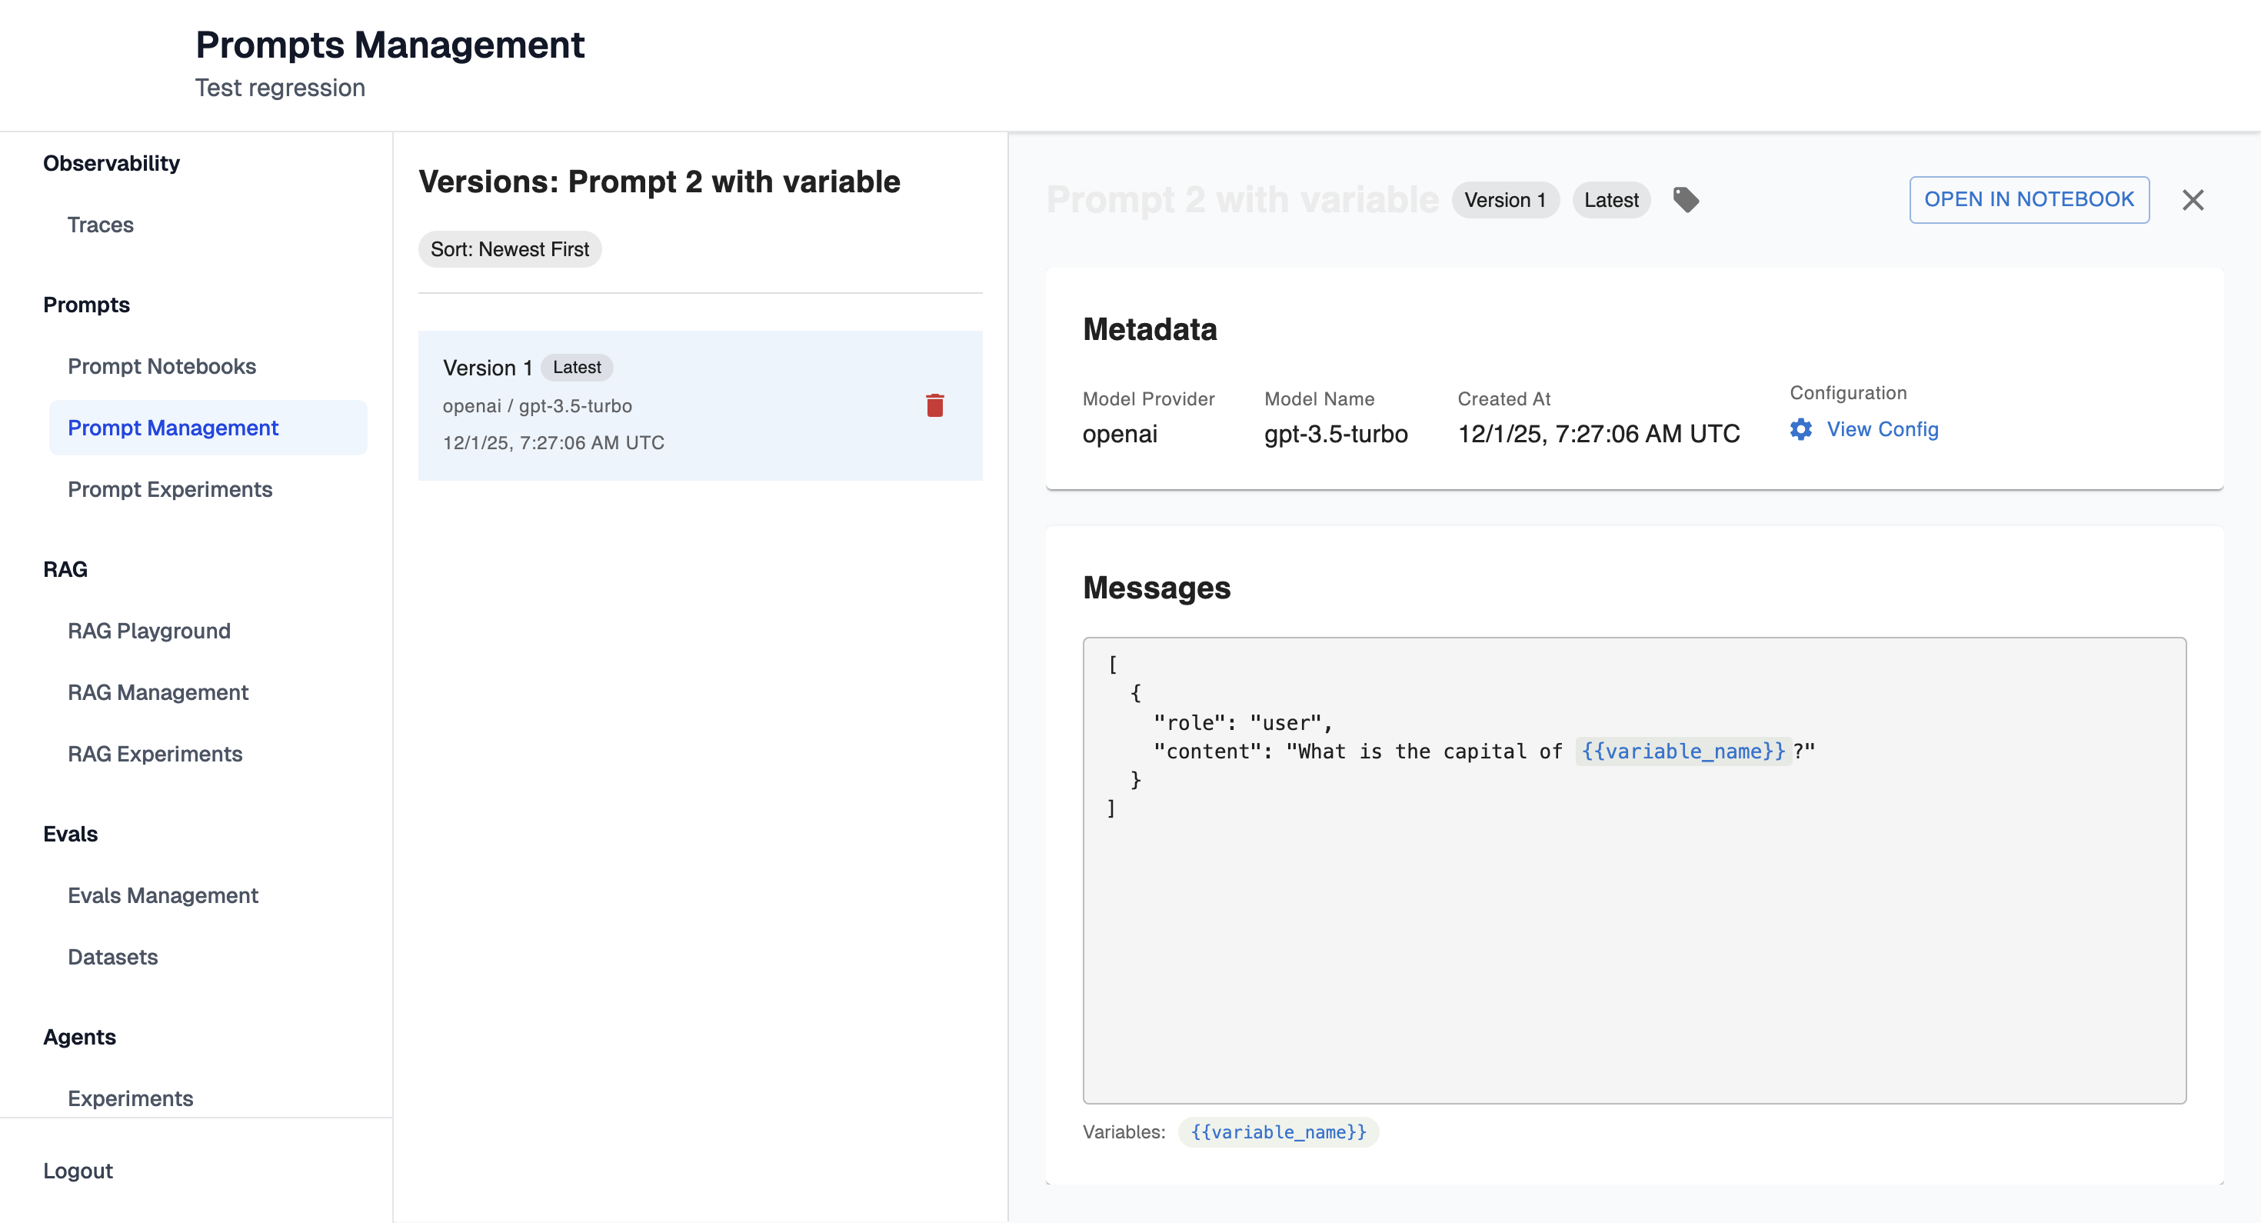Open RAG Playground
Viewport: 2261px width, 1223px height.
pyautogui.click(x=149, y=631)
